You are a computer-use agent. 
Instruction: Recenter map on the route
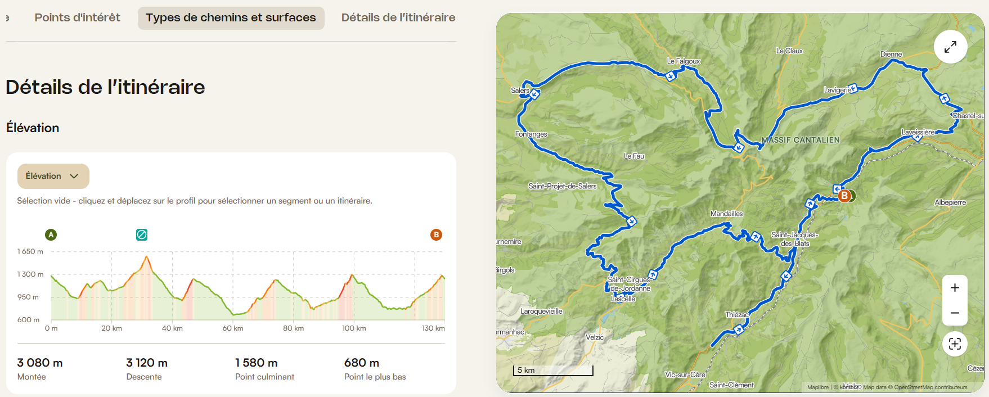pyautogui.click(x=955, y=344)
